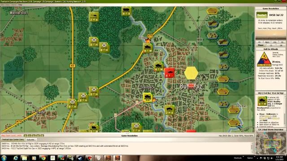Screen dimensions: 287x161
Task: Click the HQ C/3rd Bn/41st Inf Rgt header
Action: [x=270, y=93]
